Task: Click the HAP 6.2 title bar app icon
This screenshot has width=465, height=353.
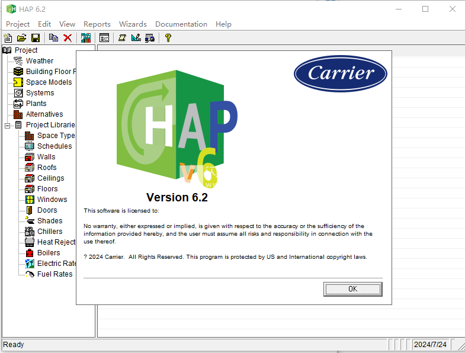Action: (11, 9)
